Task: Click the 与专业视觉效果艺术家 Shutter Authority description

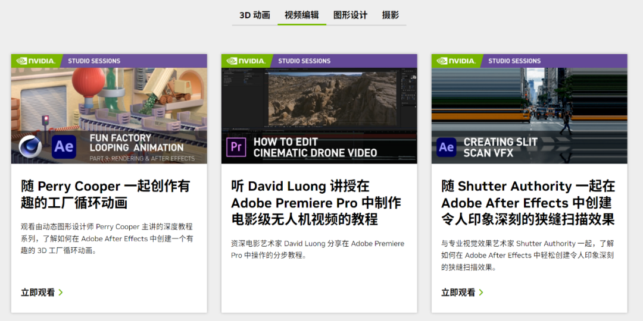Action: (x=527, y=256)
